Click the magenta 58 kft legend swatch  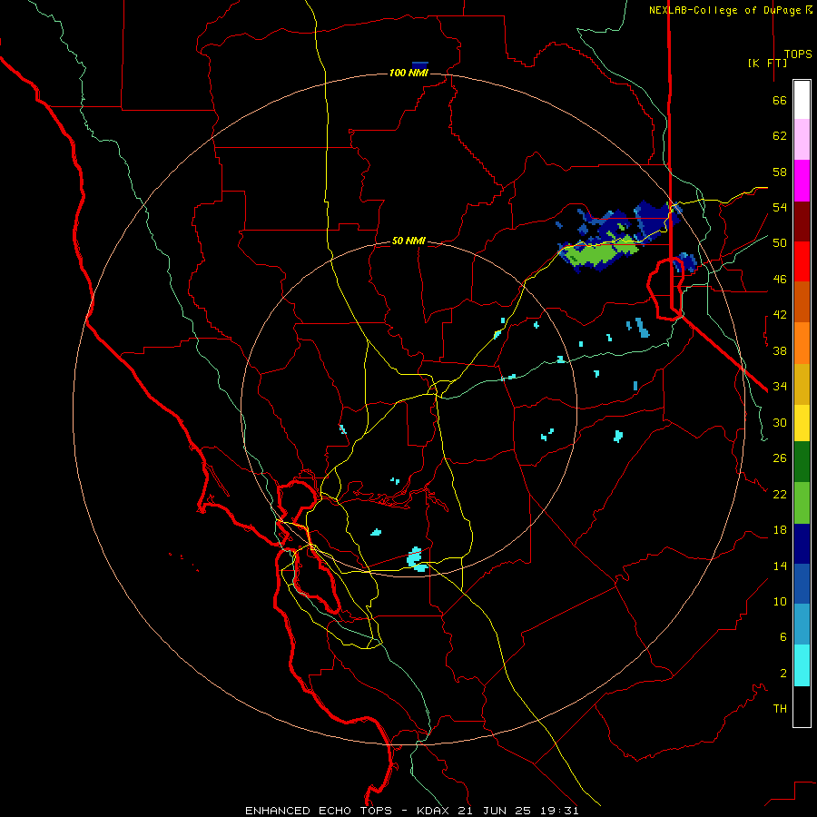802,181
